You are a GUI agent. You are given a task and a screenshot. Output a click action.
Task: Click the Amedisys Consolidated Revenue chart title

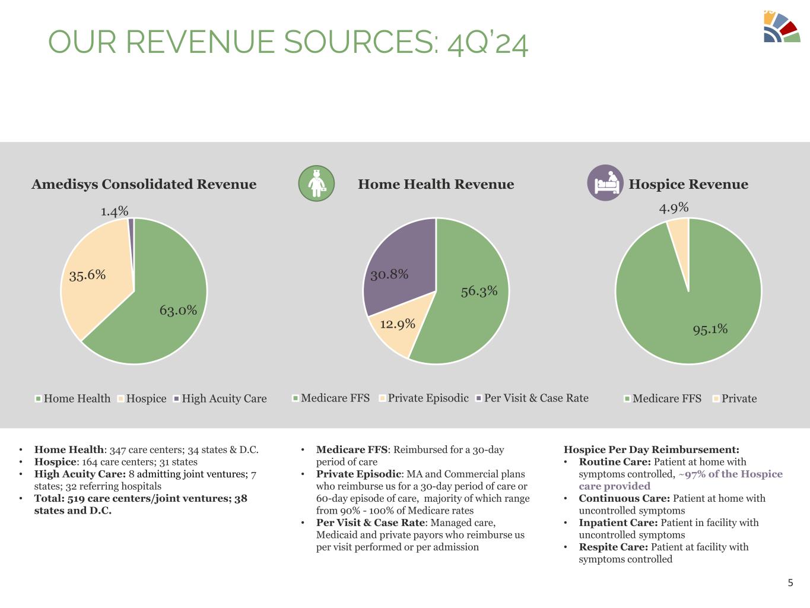click(x=144, y=185)
